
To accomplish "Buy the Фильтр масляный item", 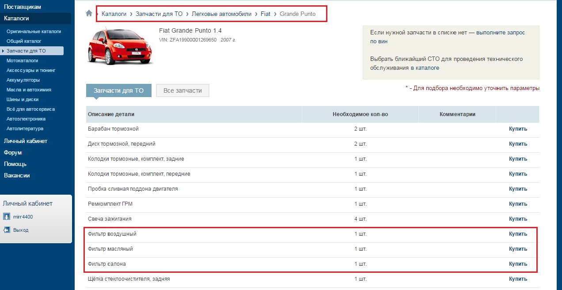I will [518, 249].
